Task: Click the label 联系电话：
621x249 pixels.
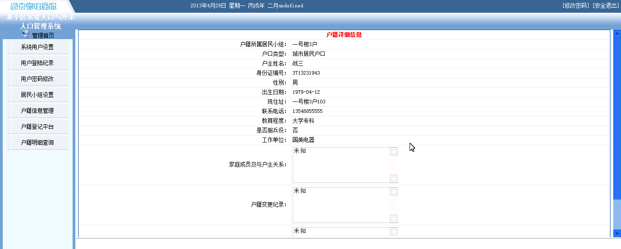Action: click(274, 111)
